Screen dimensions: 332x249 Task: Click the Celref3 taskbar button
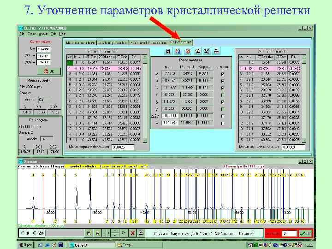pyautogui.click(x=91, y=245)
